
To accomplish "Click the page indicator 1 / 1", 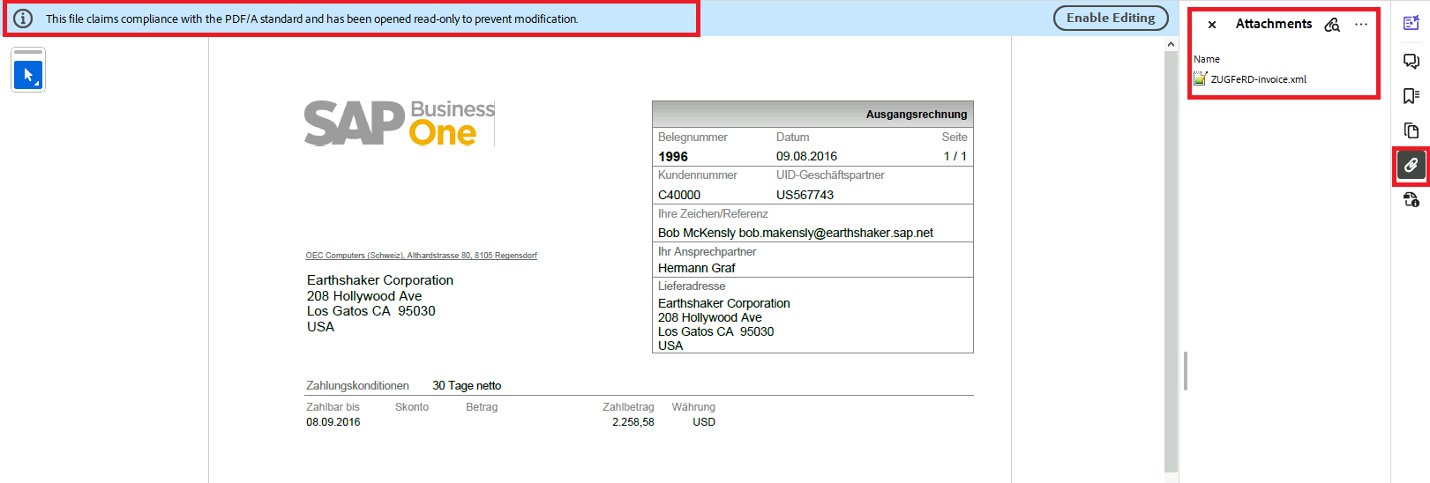I will point(955,157).
